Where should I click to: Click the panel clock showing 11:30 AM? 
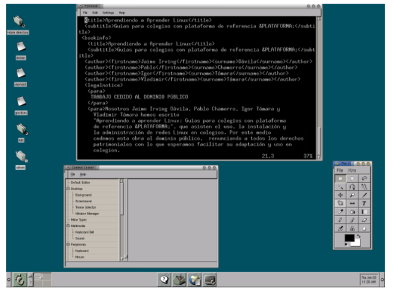point(368,279)
